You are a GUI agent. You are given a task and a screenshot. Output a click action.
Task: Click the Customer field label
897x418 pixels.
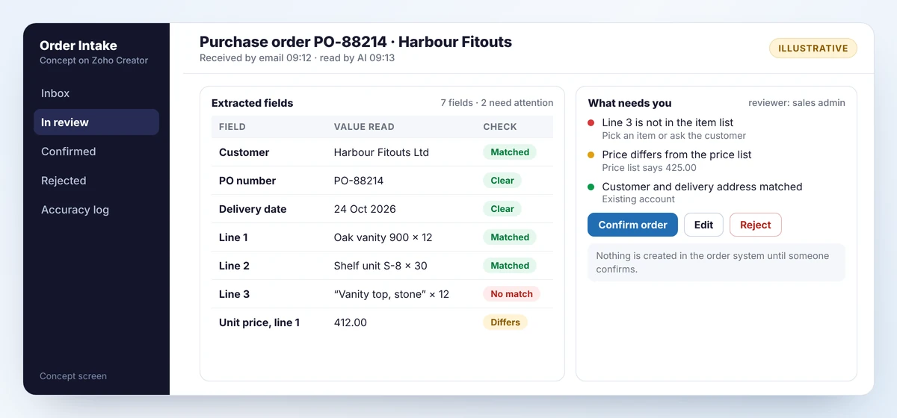[x=244, y=152]
